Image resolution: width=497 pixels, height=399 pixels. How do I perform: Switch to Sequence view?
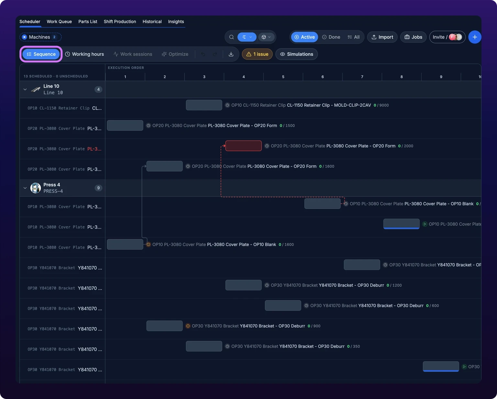(x=41, y=54)
